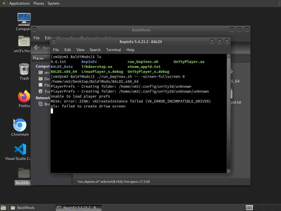Open the System menu in top panel
The height and width of the screenshot is (211, 281).
[54, 3]
